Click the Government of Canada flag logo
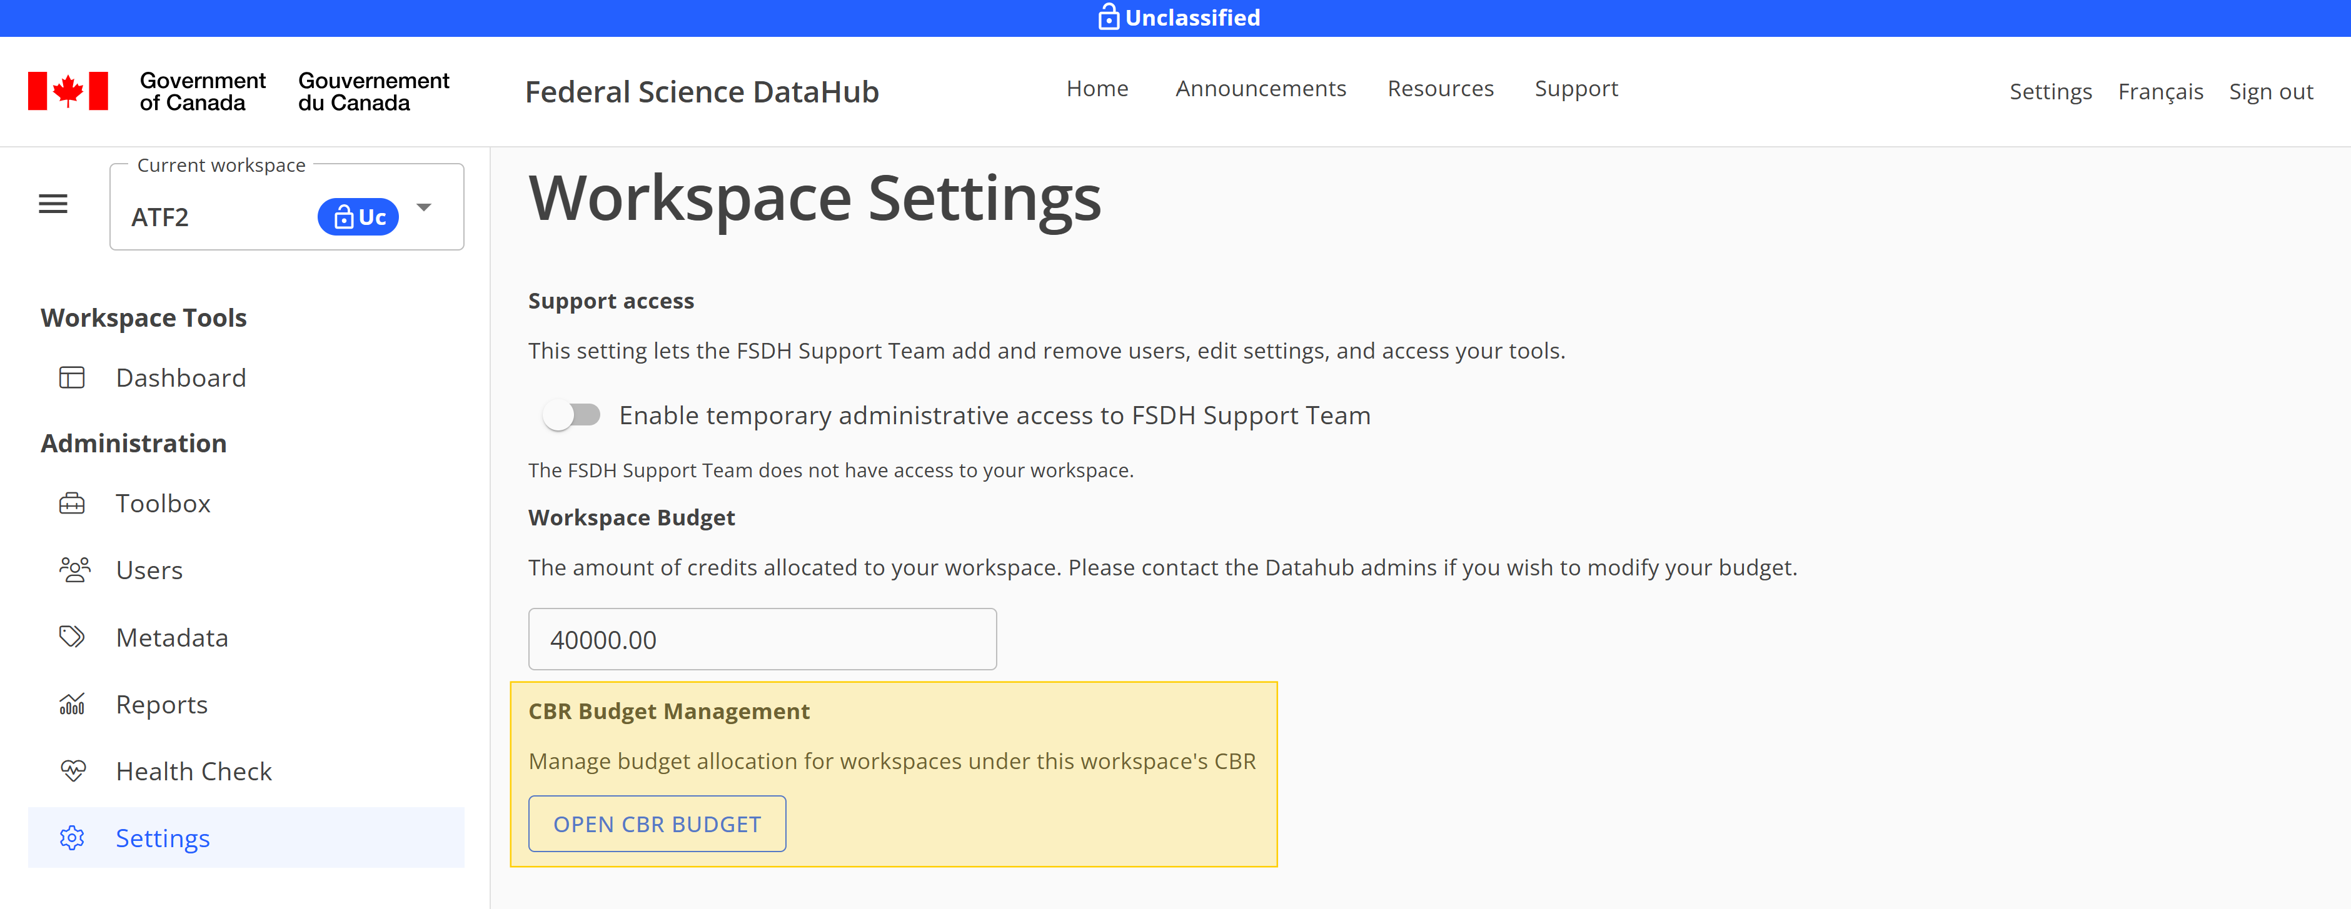This screenshot has width=2351, height=909. point(68,91)
